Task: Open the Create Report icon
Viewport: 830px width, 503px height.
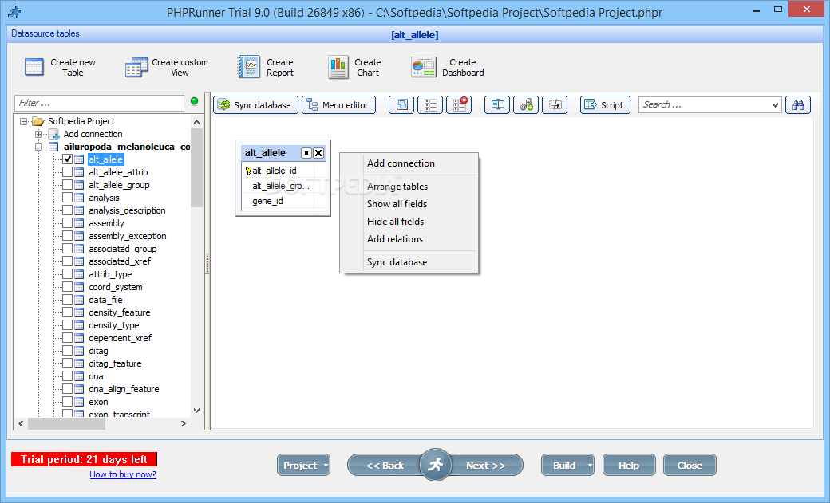Action: tap(248, 67)
